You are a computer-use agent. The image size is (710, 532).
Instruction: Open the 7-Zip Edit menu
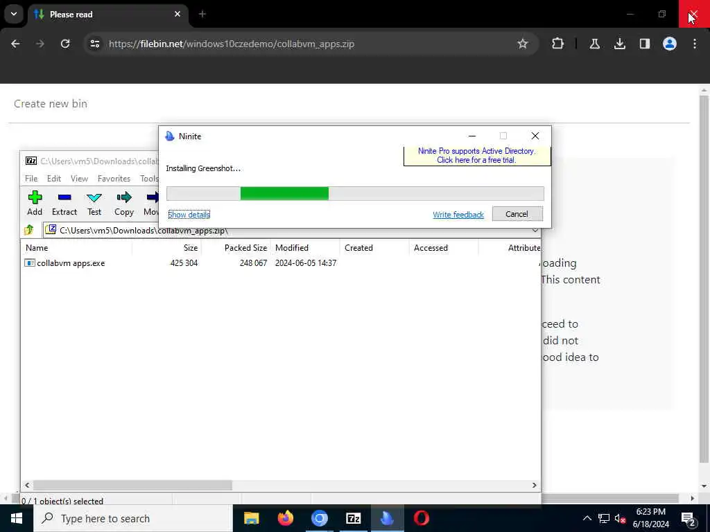tap(54, 178)
